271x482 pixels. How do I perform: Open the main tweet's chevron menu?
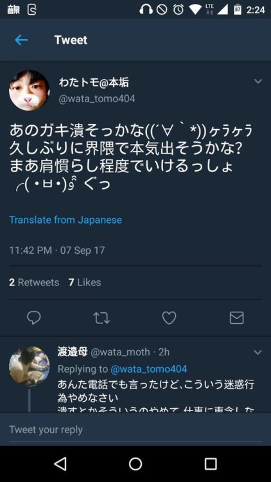click(x=258, y=82)
